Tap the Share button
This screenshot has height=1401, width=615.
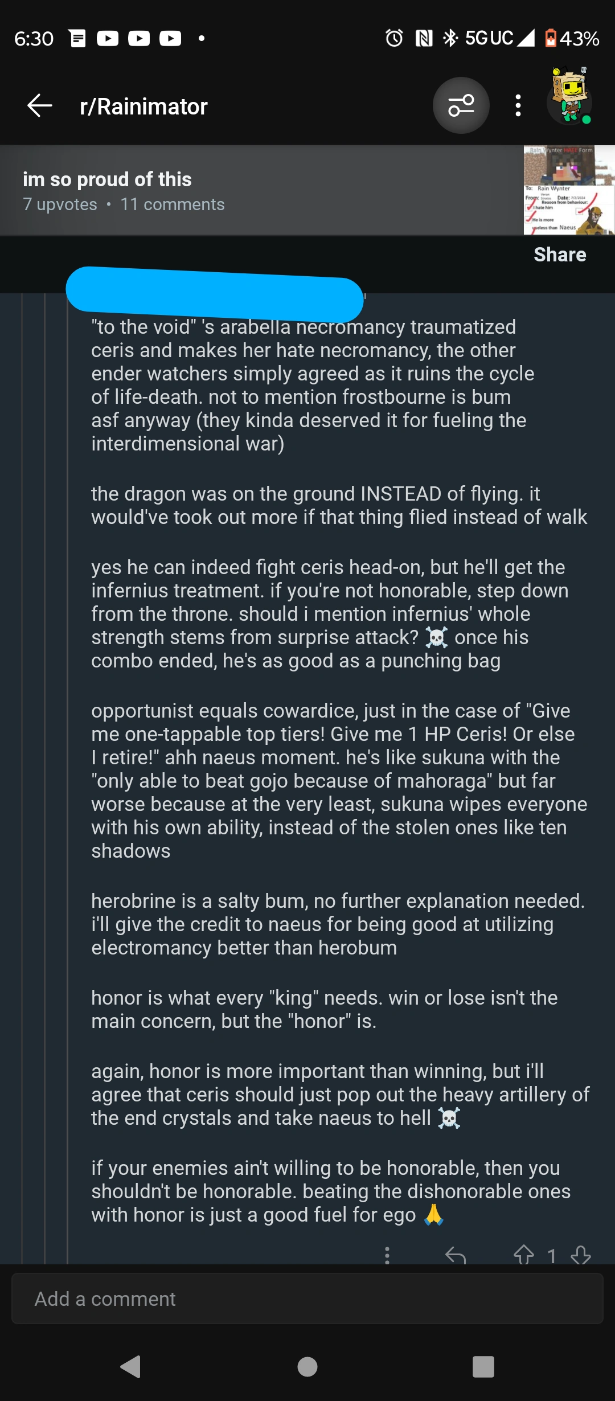tap(560, 254)
